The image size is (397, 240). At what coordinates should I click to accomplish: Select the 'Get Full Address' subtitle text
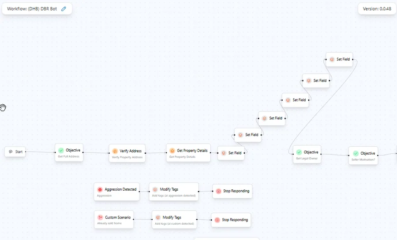click(x=69, y=156)
